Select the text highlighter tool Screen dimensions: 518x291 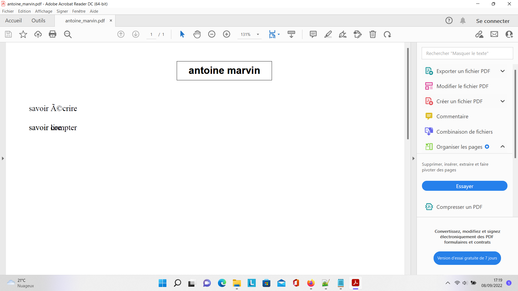pos(328,34)
